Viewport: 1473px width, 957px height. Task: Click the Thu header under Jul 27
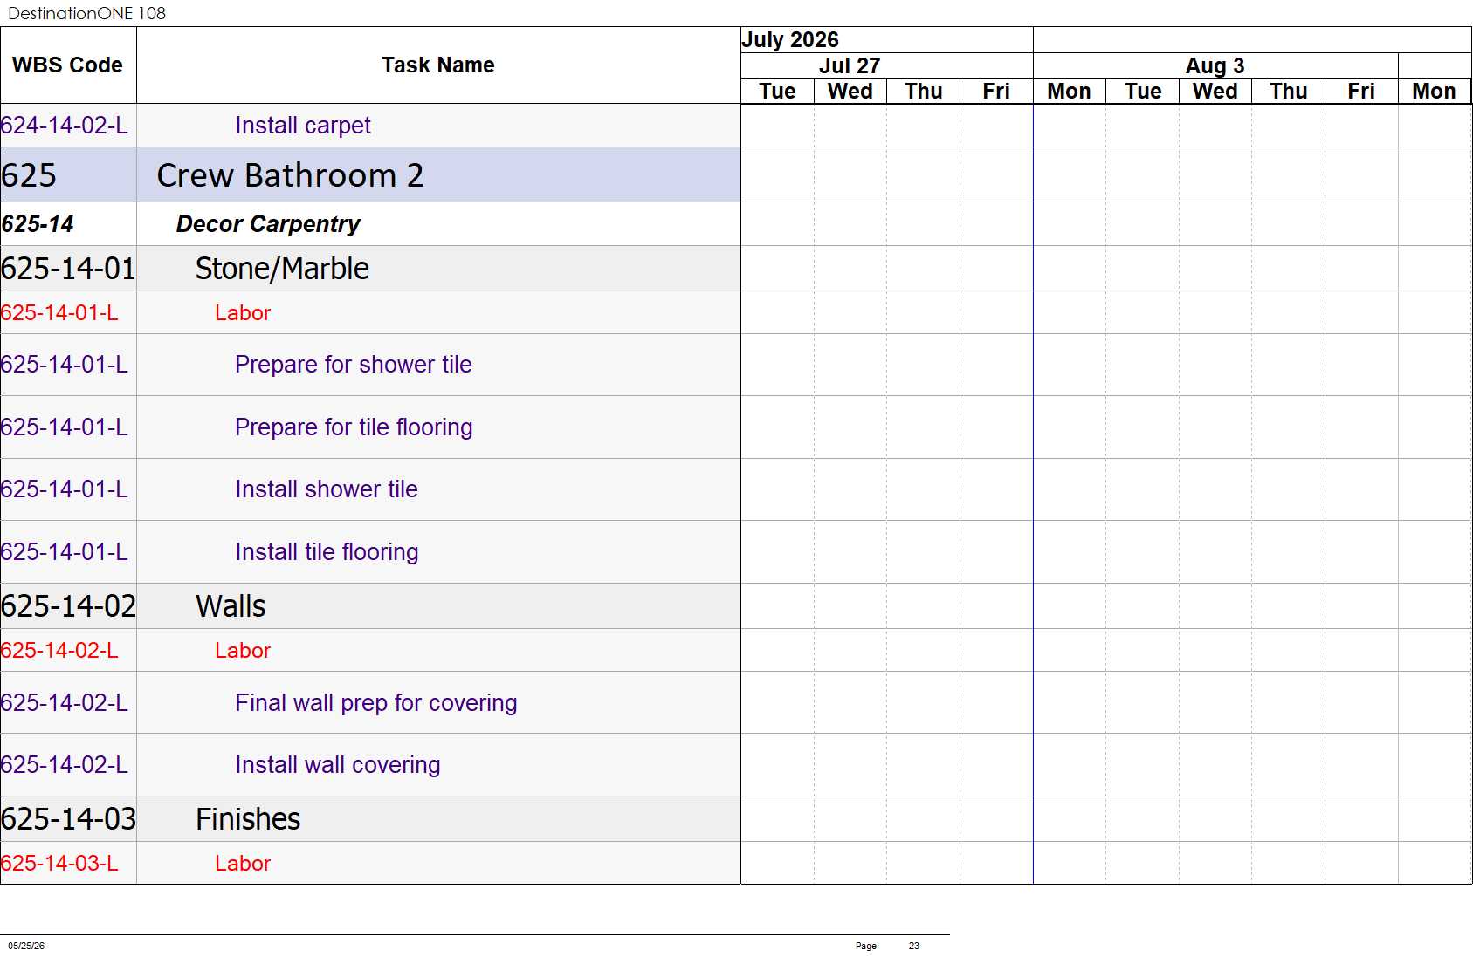coord(923,92)
